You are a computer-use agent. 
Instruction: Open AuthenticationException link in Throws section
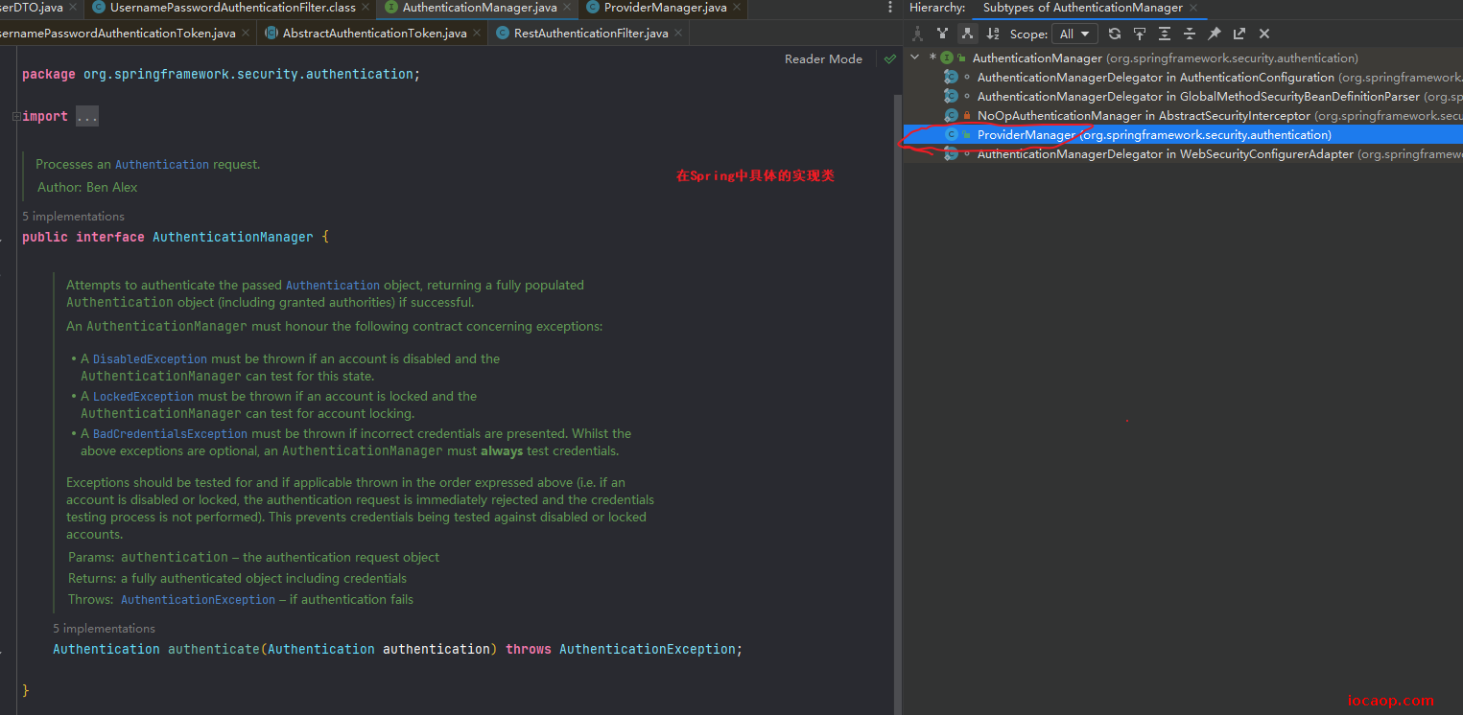coord(198,600)
